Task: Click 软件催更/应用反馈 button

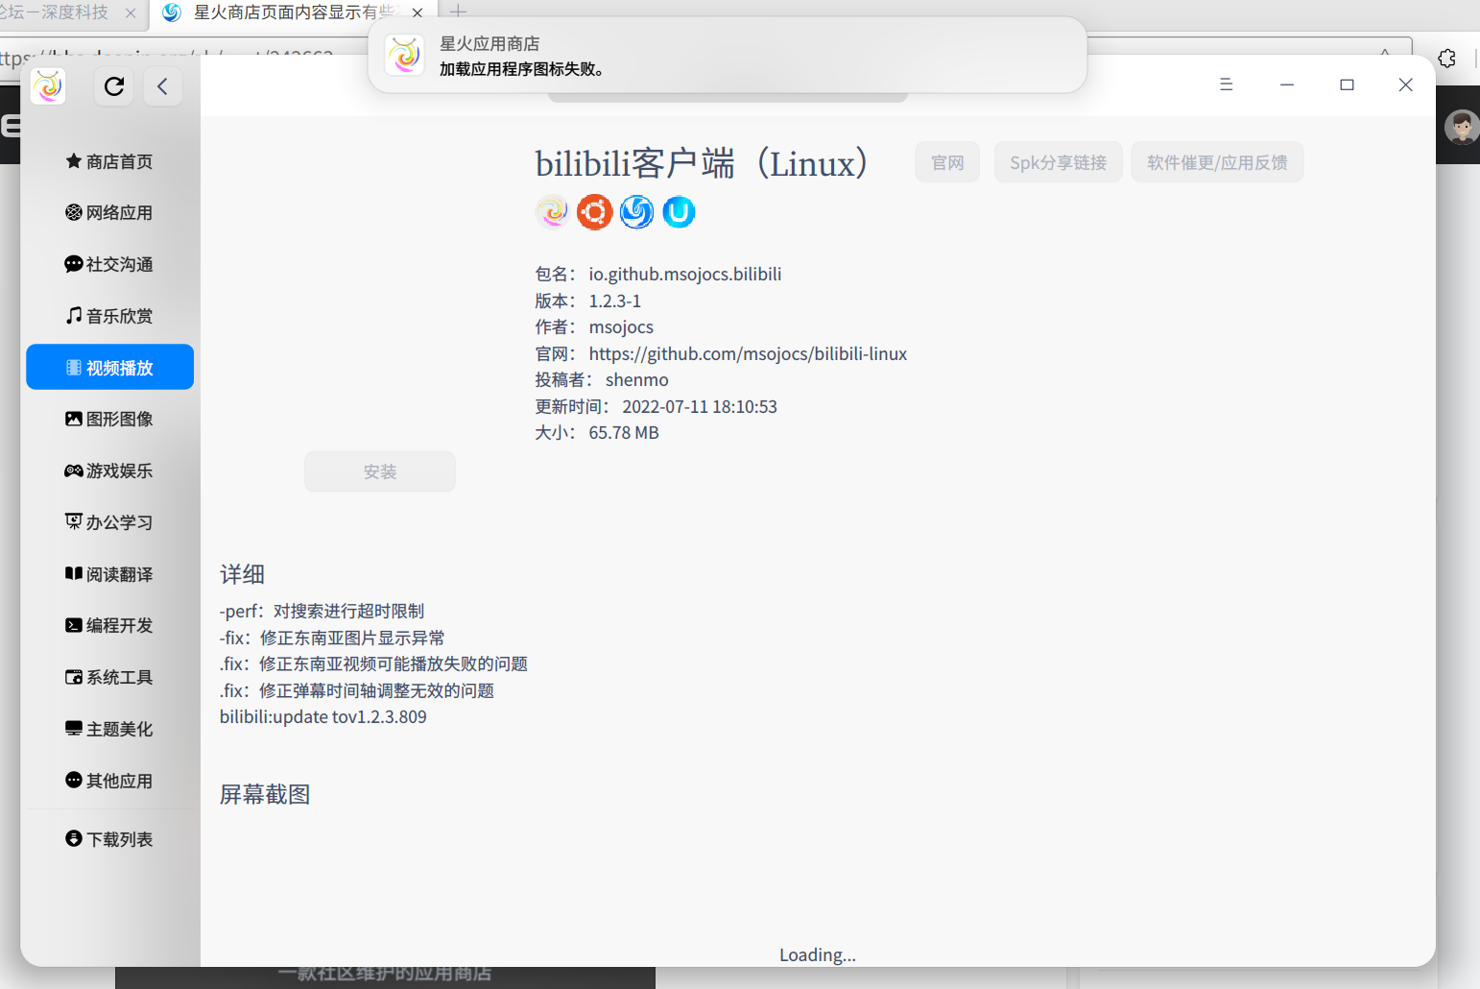Action: coord(1217,162)
